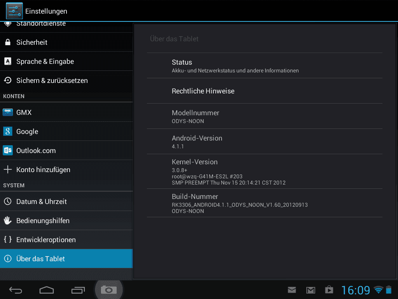Screen dimensions: 398x299
Task: Tap the Build-Nummer row
Action: [264, 203]
